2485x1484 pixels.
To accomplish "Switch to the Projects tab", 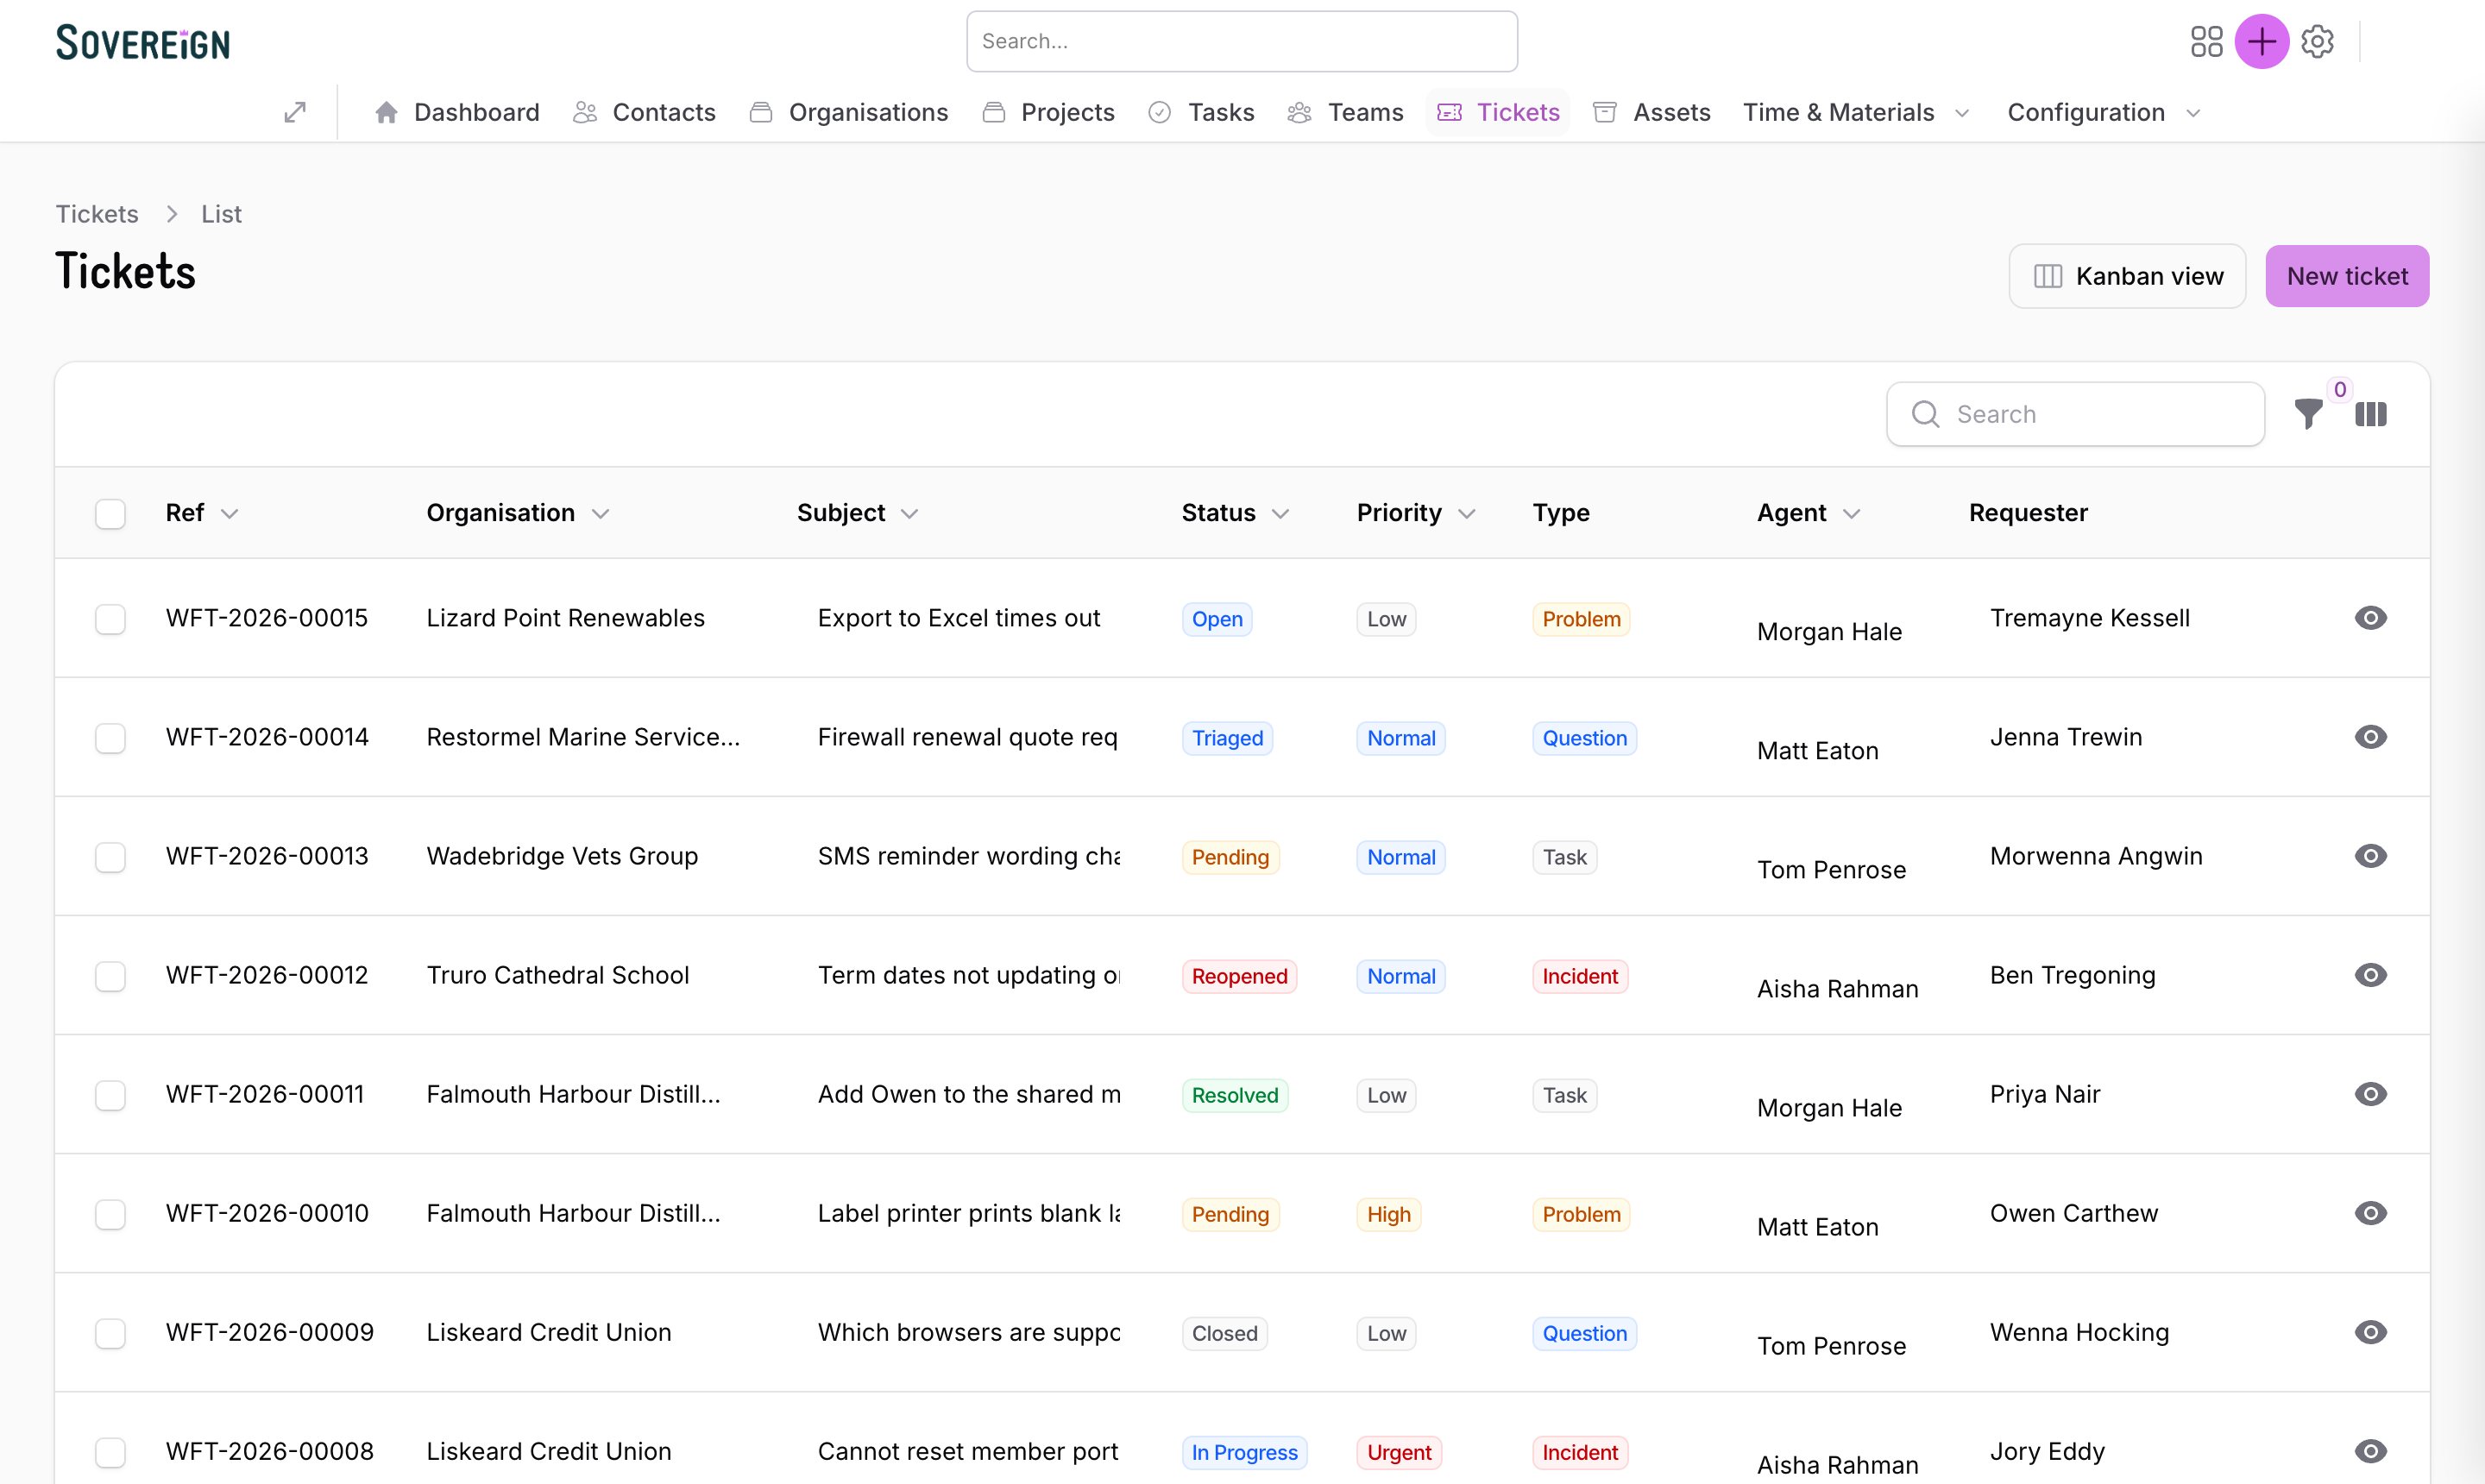I will [1048, 112].
